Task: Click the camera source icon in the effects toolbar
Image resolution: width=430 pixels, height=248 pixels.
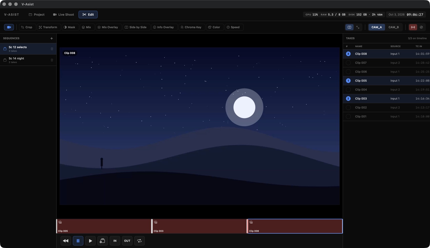Action: (x=9, y=27)
